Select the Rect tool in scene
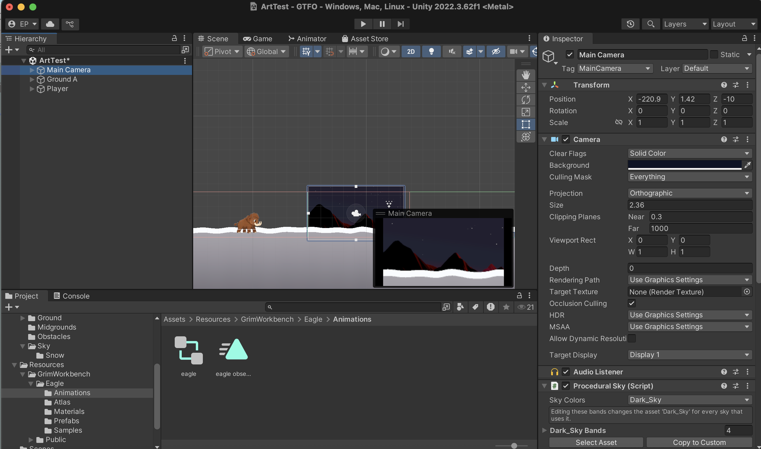Screen dimensions: 761x449 (526, 124)
